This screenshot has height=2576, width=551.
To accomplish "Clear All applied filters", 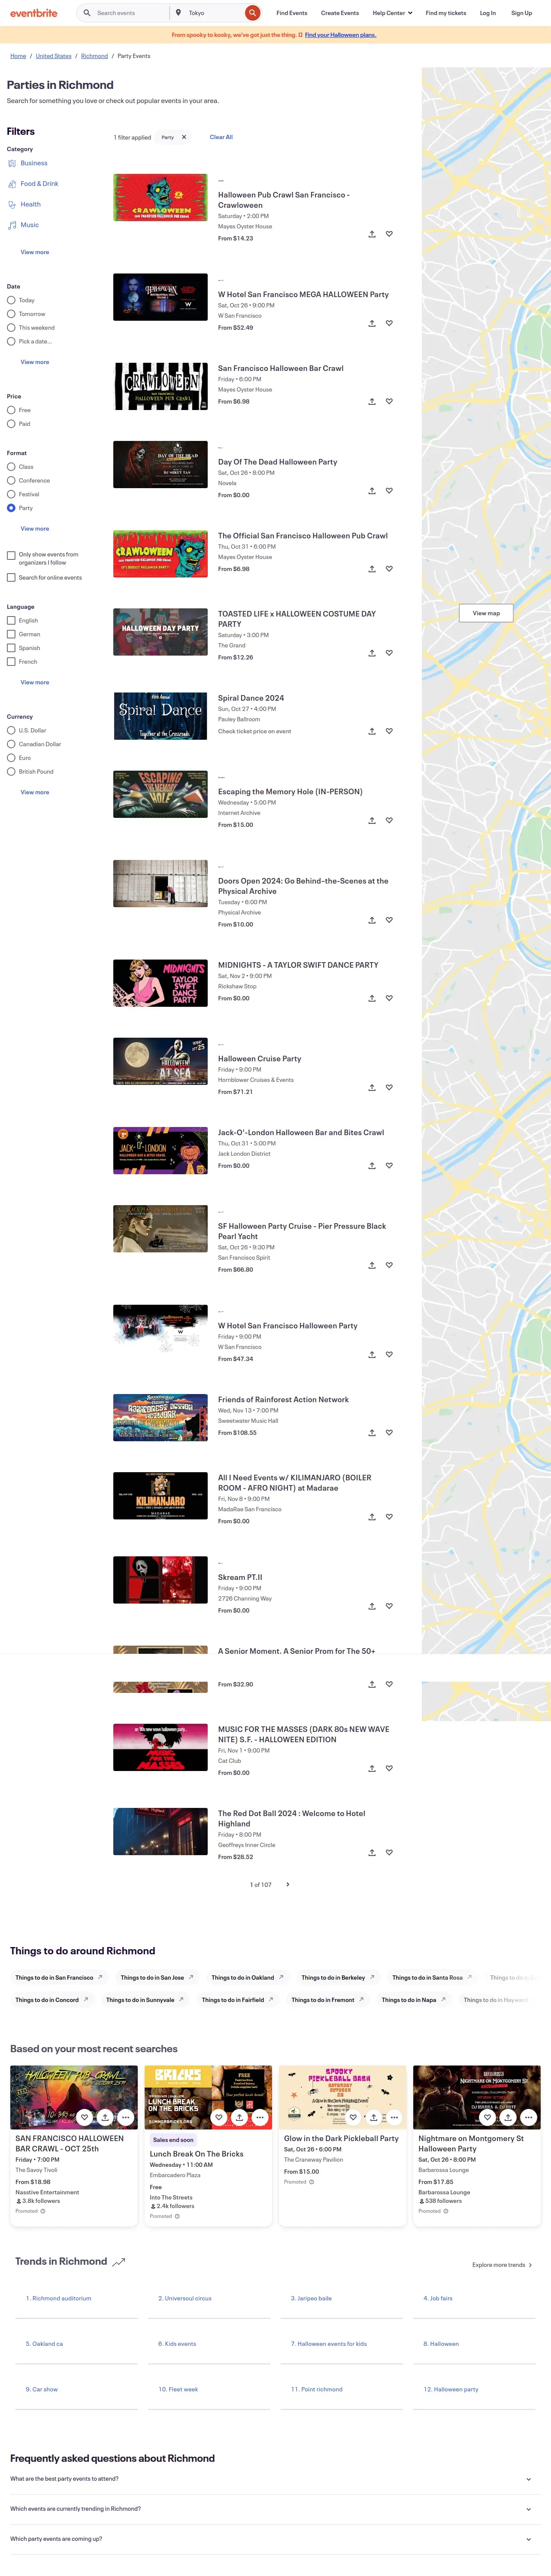I will coord(221,137).
